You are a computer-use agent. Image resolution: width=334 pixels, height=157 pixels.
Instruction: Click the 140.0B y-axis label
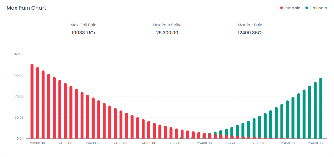[18, 54]
